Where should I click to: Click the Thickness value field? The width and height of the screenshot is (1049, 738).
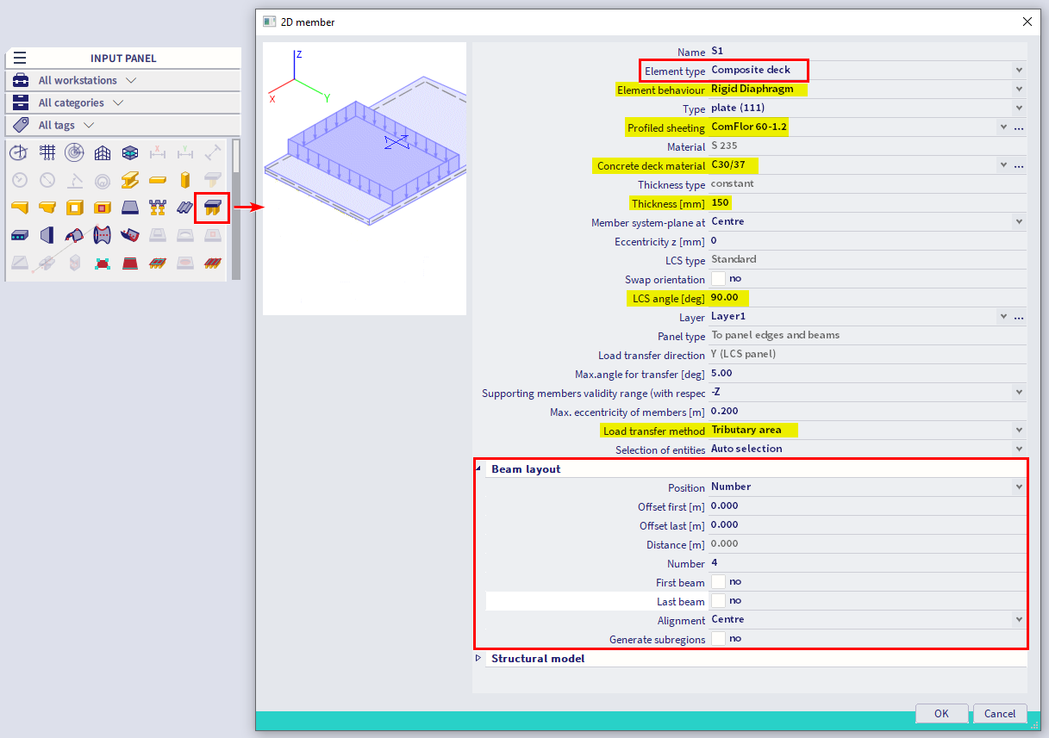(x=862, y=203)
